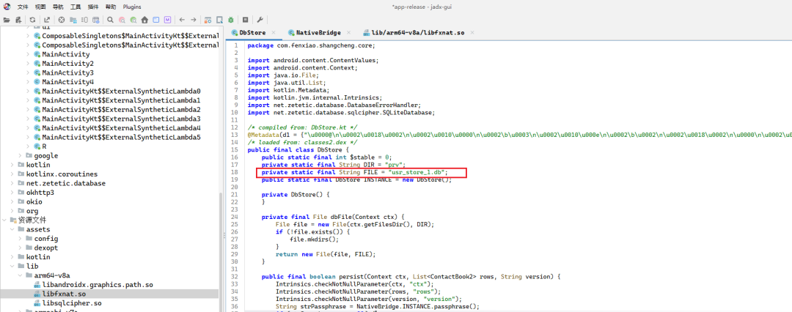Select MainActivity3 class in tree
Viewport: 792px width, 312px height.
[61, 73]
